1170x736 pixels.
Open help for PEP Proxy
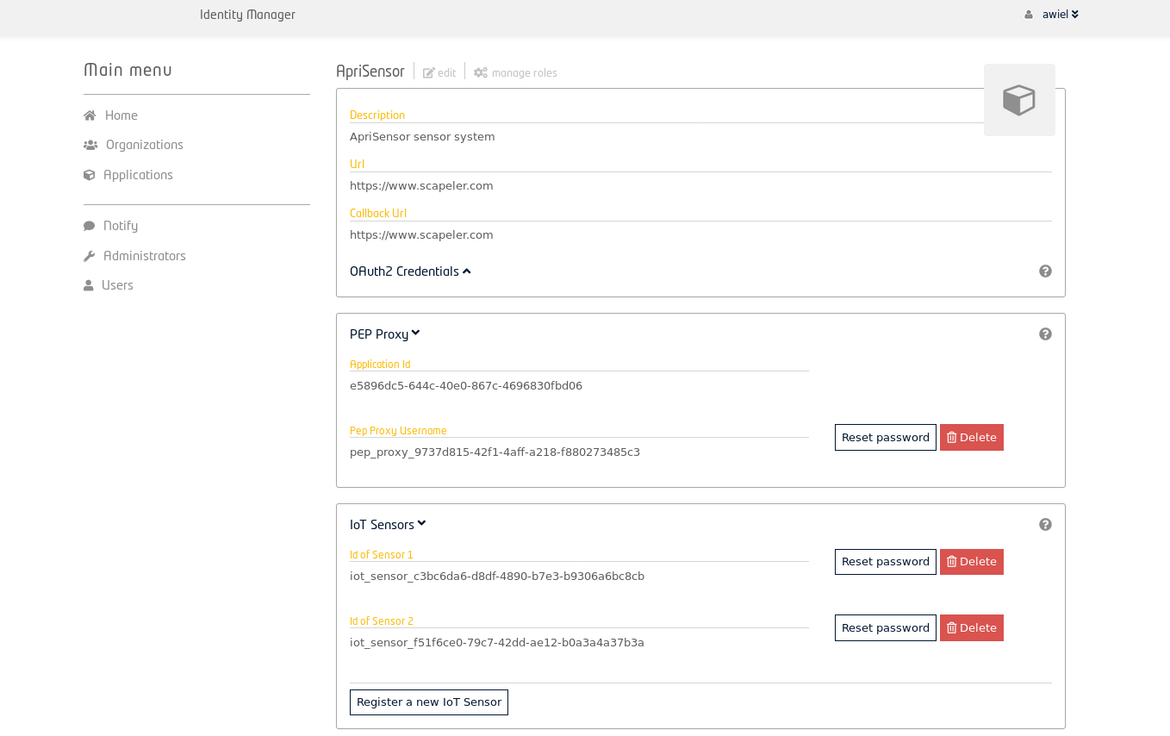click(x=1045, y=334)
